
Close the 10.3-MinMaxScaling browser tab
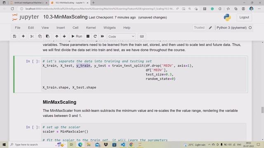87,3
